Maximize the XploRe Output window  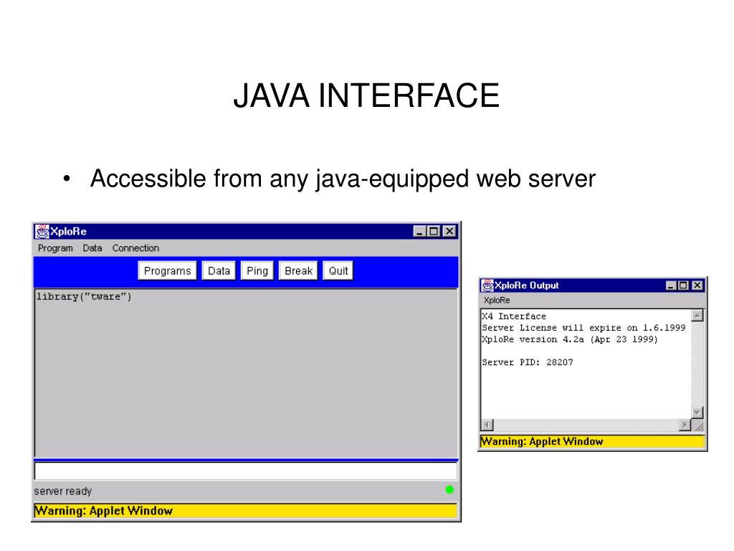point(683,286)
